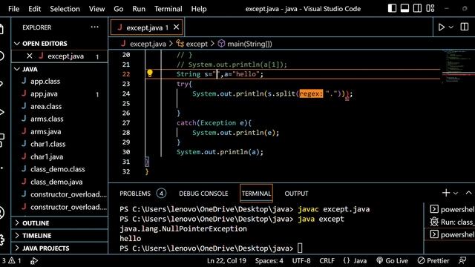The image size is (475, 267).
Task: Open Explorer more actions ellipsis
Action: pos(95,27)
